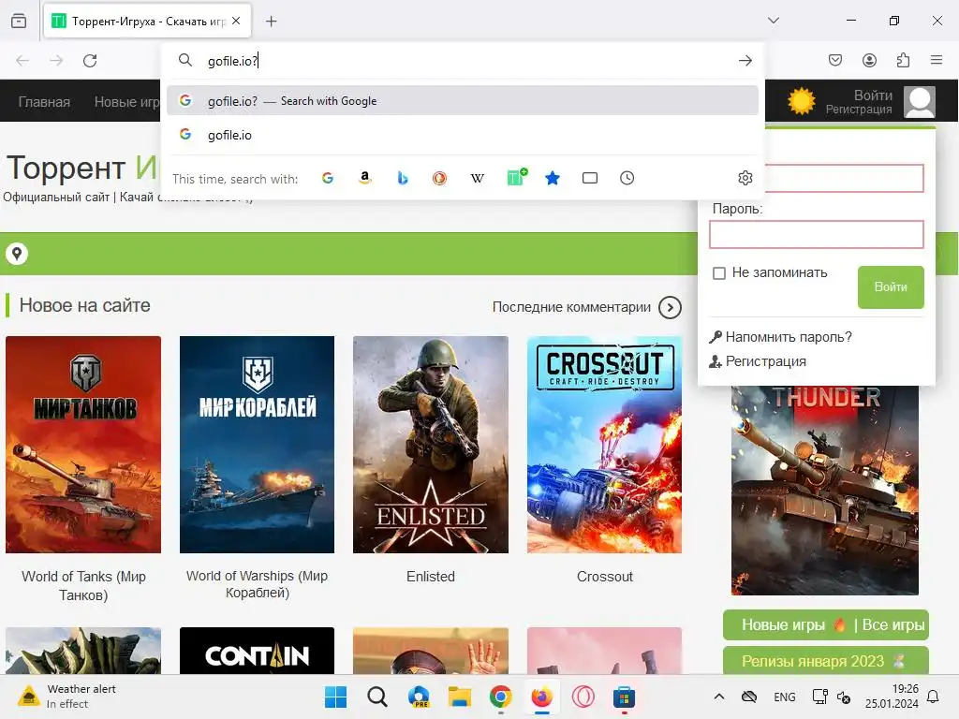This screenshot has height=719, width=959.
Task: Search bookmarks using the star icon
Action: (553, 178)
